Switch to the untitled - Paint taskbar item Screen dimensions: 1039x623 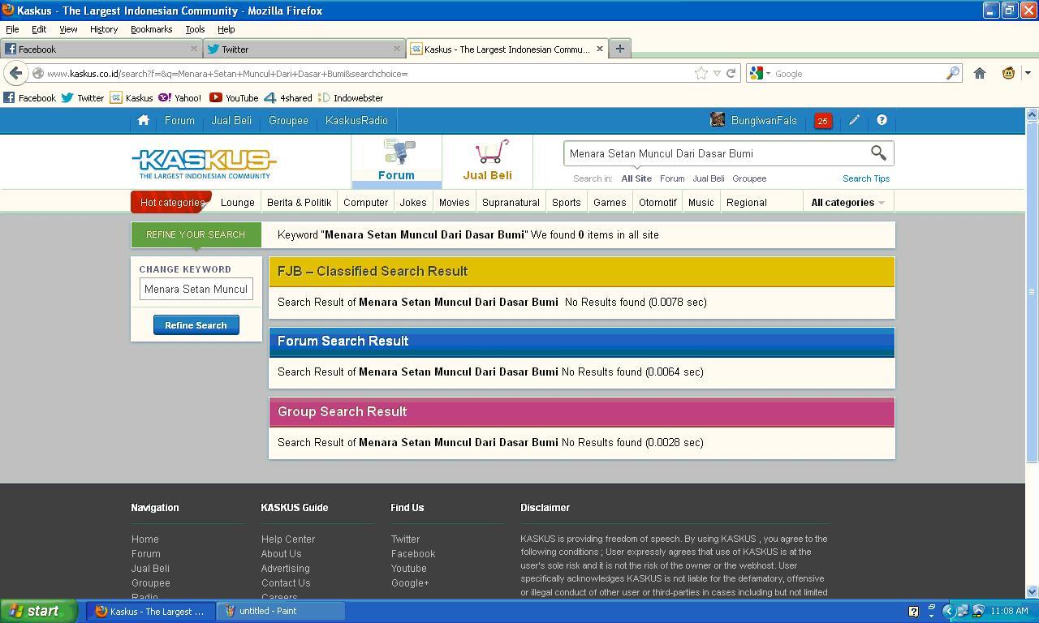tap(281, 612)
